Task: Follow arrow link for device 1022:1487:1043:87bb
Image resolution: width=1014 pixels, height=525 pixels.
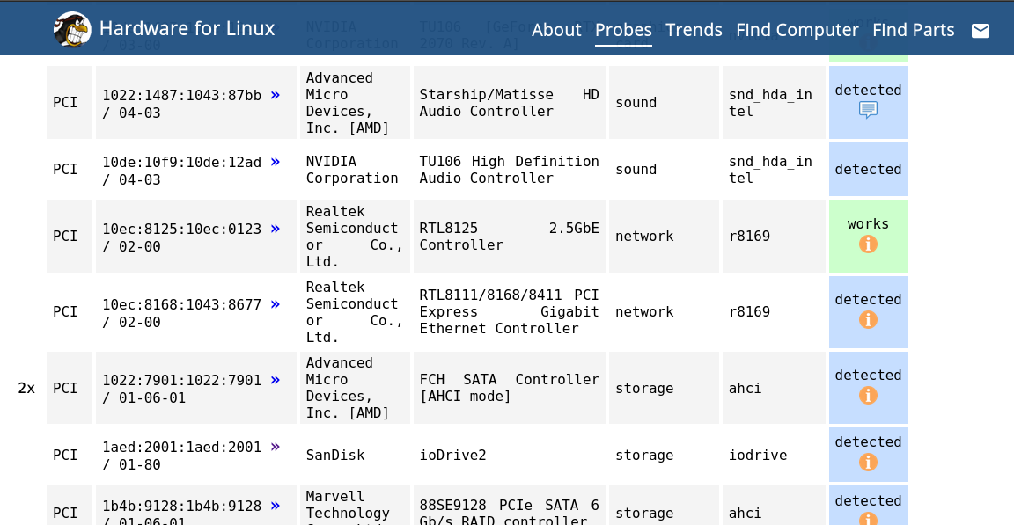Action: pyautogui.click(x=276, y=94)
